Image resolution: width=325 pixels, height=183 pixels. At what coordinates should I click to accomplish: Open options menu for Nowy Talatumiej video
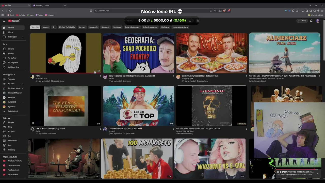click(173, 76)
